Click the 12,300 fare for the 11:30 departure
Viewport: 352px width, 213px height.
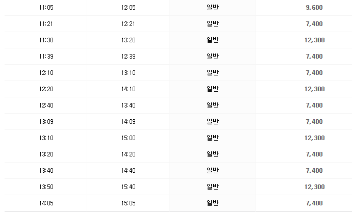coord(314,40)
